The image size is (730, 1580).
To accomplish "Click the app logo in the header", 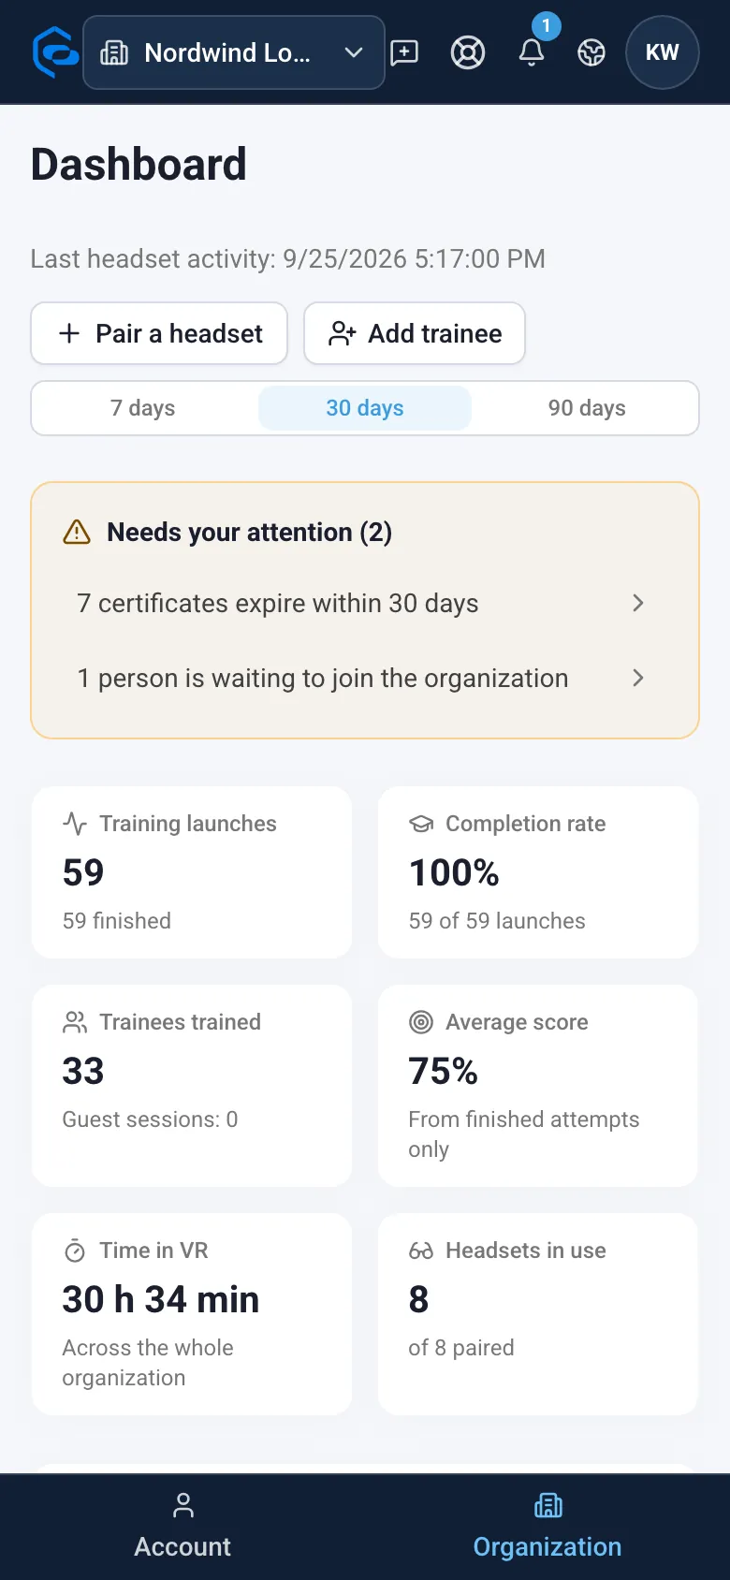I will (55, 52).
